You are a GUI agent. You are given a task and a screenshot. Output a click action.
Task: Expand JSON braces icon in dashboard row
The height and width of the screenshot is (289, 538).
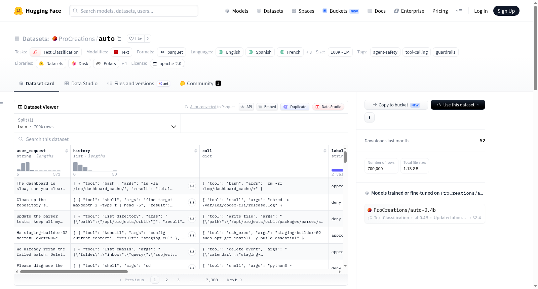[192, 186]
